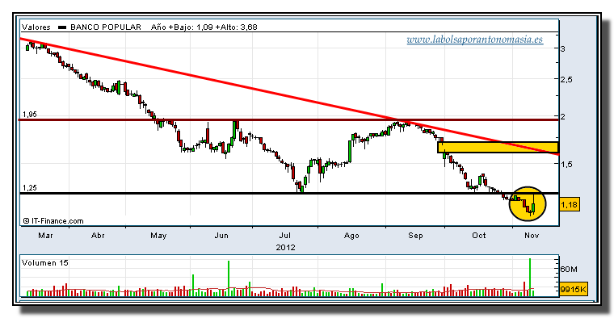Viewport: 614px width, 318px height.
Task: Click the tall green June volume spike
Action: click(x=229, y=278)
